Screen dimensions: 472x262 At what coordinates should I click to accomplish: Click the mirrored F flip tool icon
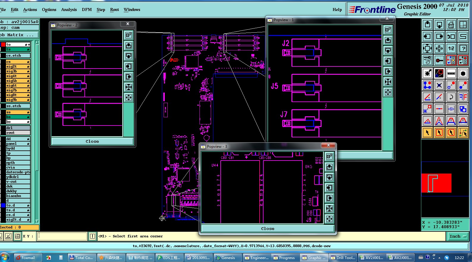point(463,97)
